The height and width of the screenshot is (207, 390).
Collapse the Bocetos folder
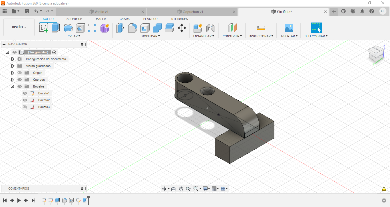pos(13,86)
